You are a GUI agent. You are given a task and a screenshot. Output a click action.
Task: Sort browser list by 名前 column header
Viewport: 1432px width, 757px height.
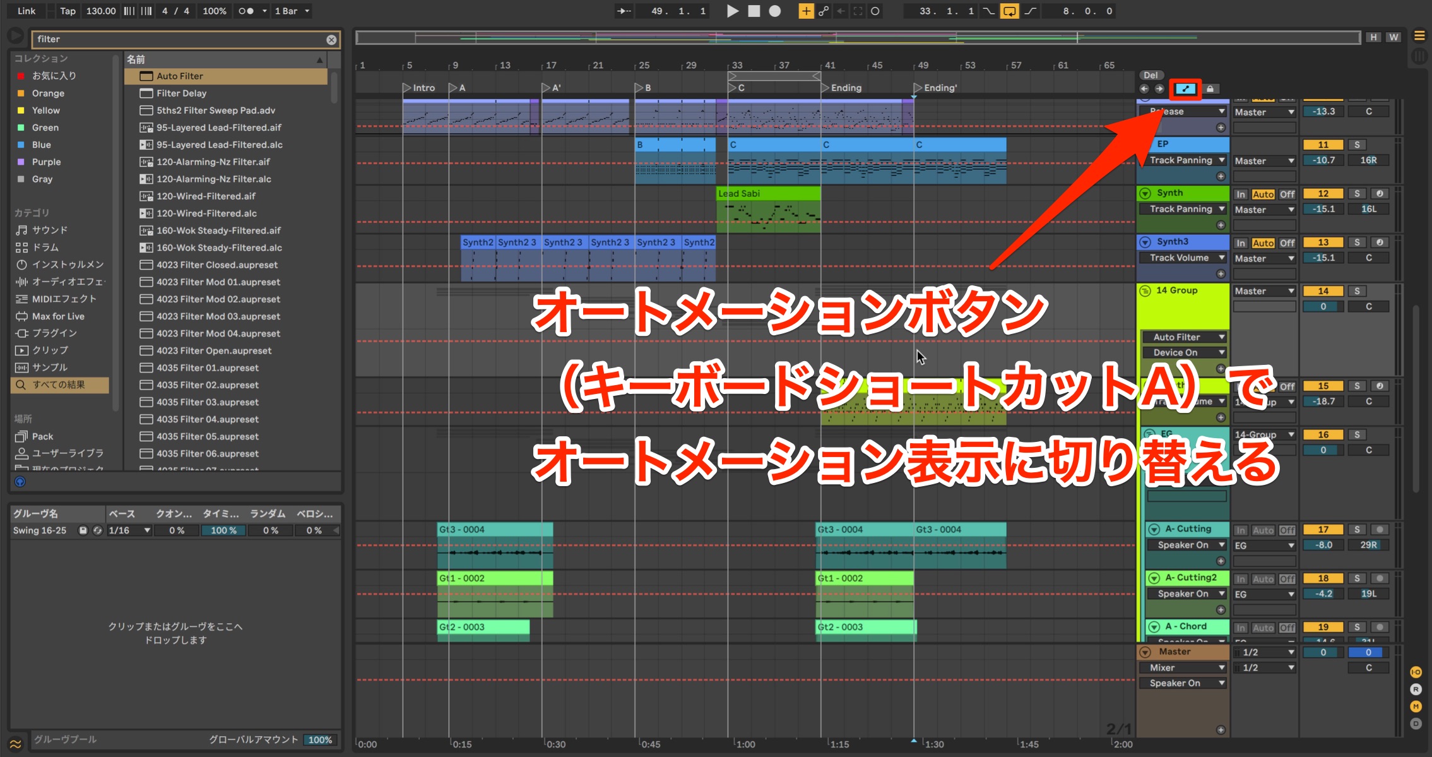coord(225,59)
